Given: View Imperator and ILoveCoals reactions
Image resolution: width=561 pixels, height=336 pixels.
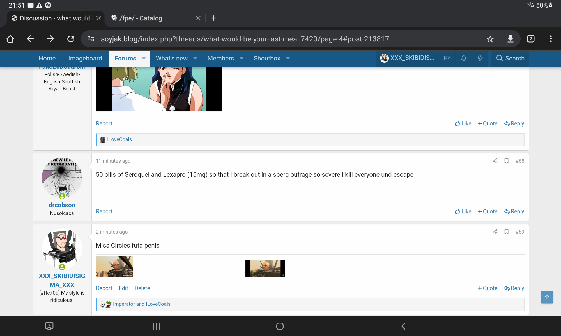Looking at the screenshot, I should click(x=142, y=304).
